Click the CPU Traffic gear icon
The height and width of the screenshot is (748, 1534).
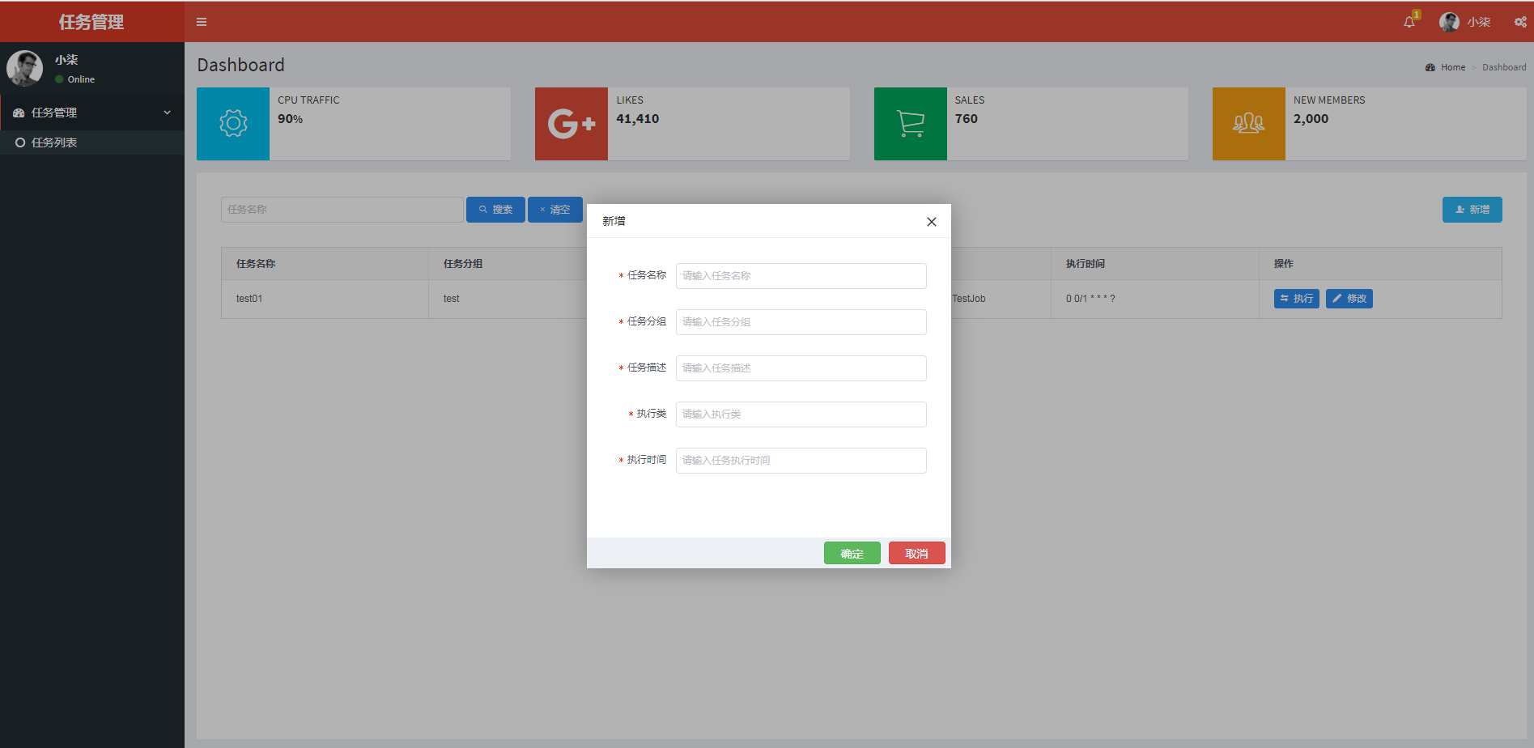[x=232, y=123]
